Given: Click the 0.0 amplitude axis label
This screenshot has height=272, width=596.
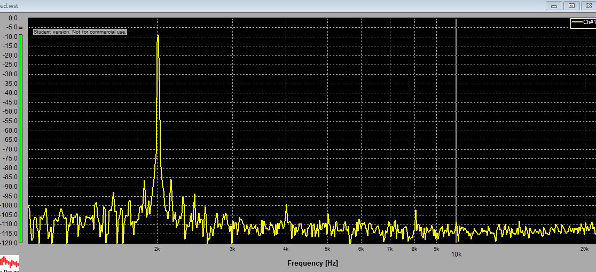Looking at the screenshot, I should [x=13, y=18].
